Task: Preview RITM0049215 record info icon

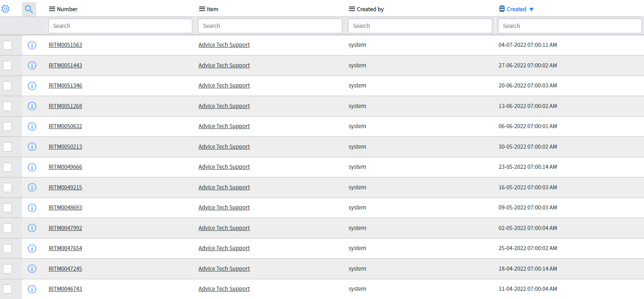Action: point(32,187)
